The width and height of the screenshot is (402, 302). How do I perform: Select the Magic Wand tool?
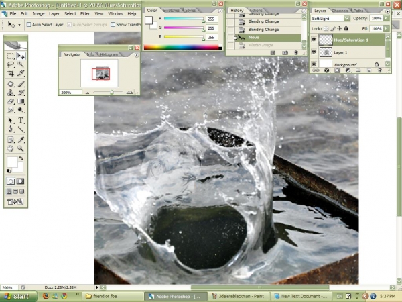(21, 64)
